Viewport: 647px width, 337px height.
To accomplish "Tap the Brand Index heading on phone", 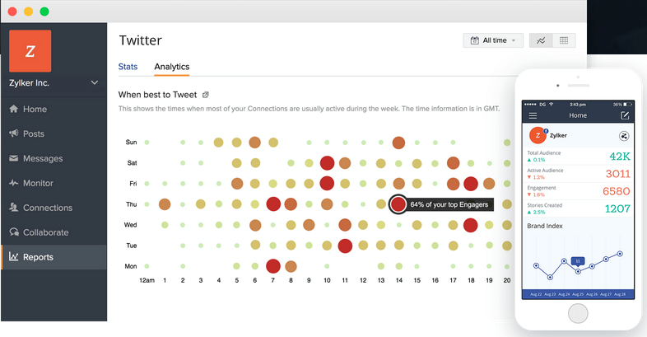I will tap(545, 226).
